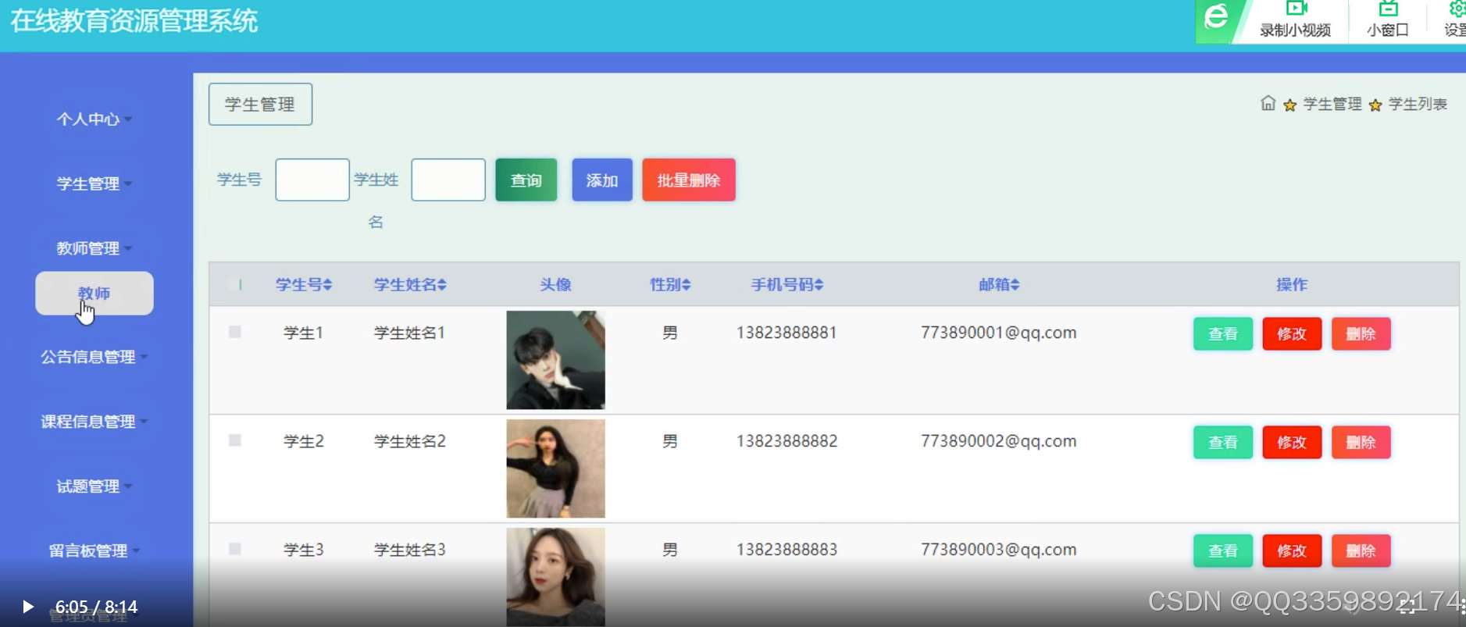Image resolution: width=1466 pixels, height=627 pixels.
Task: Click the red 批量删除 button
Action: pyautogui.click(x=689, y=180)
